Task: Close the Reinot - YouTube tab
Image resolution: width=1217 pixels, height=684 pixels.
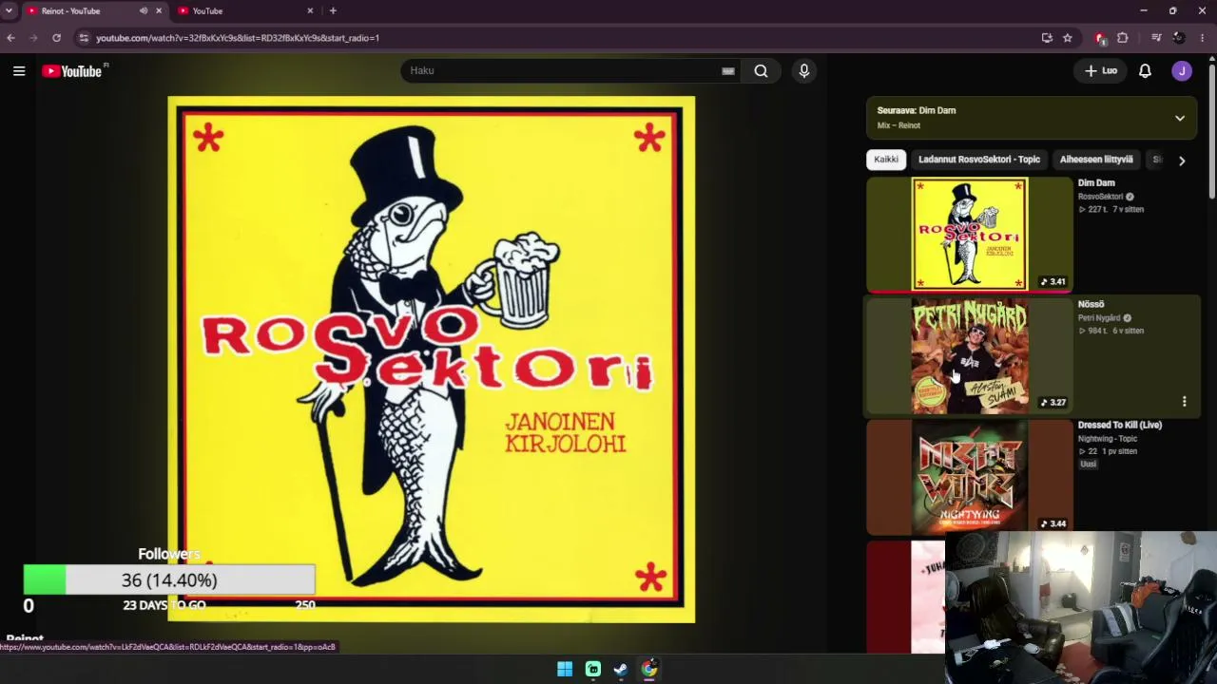Action: (x=159, y=10)
